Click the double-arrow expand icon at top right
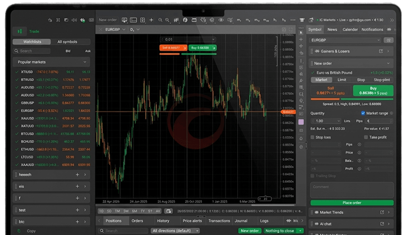409x235 pixels. tap(392, 20)
